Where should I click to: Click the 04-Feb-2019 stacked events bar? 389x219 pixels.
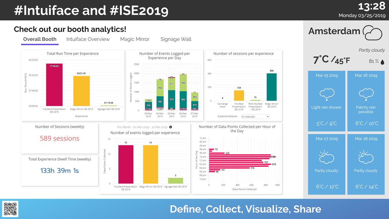[160, 95]
